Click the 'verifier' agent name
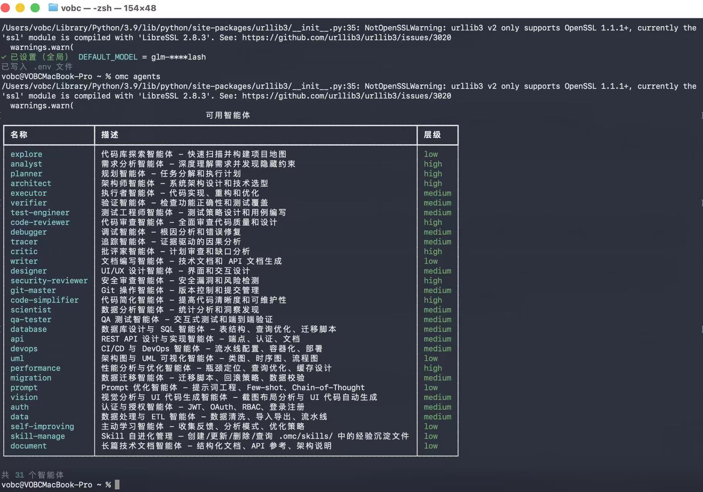Image resolution: width=703 pixels, height=492 pixels. [x=28, y=203]
